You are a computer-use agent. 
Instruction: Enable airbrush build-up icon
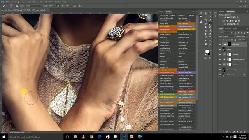74,6
